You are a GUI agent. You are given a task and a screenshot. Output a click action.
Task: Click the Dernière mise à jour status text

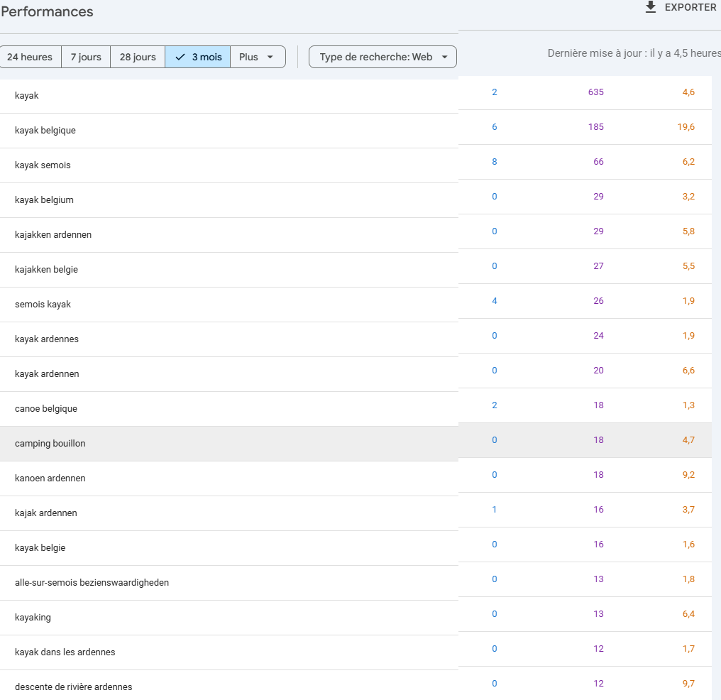(x=634, y=53)
